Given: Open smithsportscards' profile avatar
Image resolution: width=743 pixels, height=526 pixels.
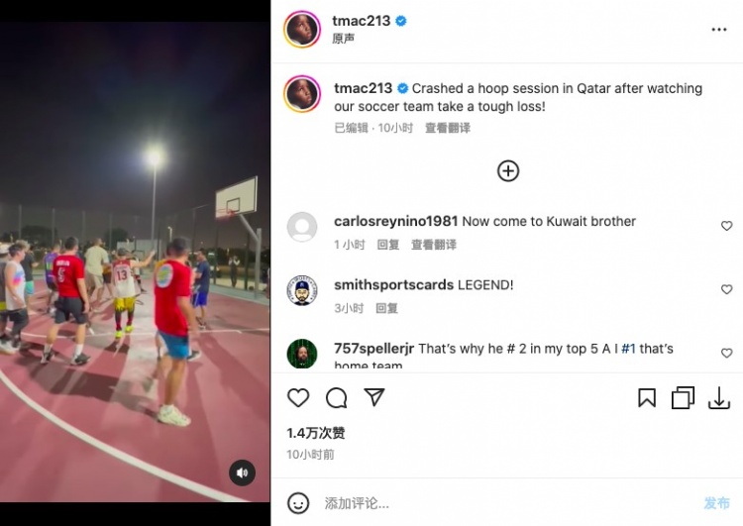Looking at the screenshot, I should (x=302, y=289).
